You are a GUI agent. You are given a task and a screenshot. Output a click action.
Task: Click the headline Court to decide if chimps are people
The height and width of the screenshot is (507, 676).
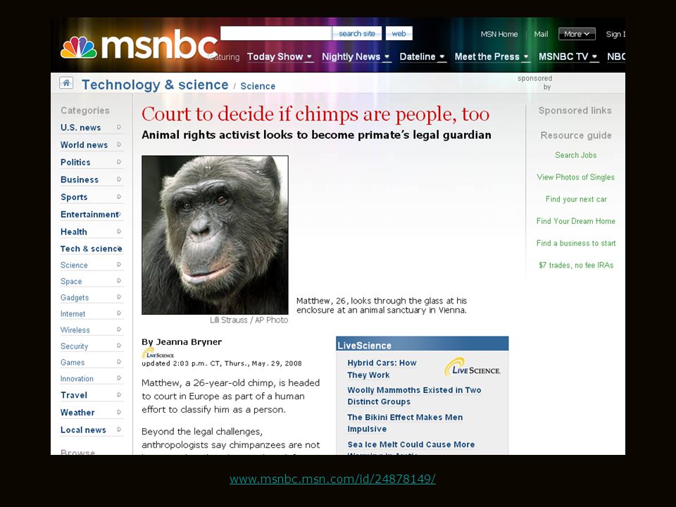click(x=315, y=114)
